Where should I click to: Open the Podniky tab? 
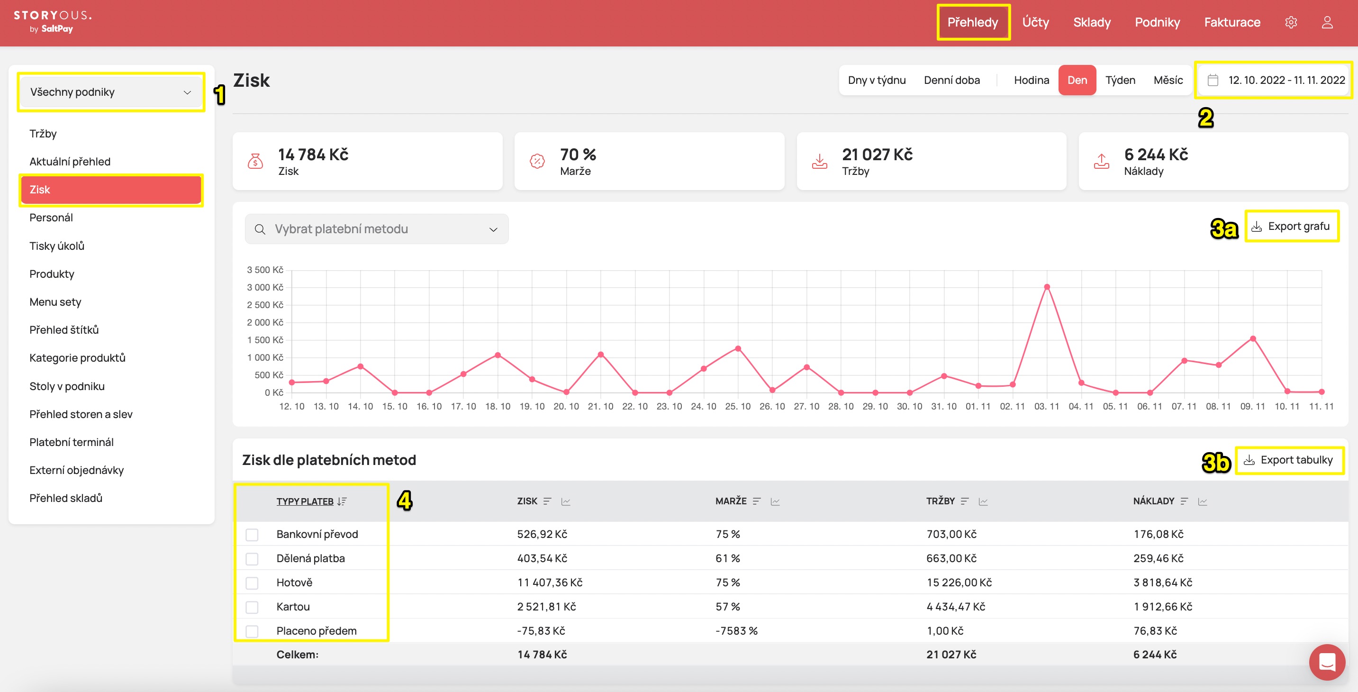[x=1157, y=22]
